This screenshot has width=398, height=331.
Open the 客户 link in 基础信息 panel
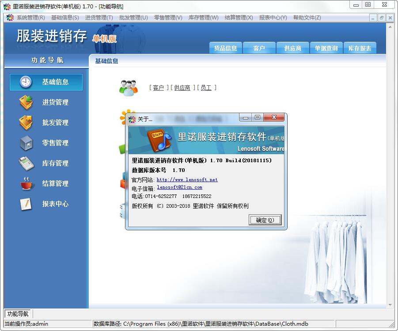[x=159, y=88]
